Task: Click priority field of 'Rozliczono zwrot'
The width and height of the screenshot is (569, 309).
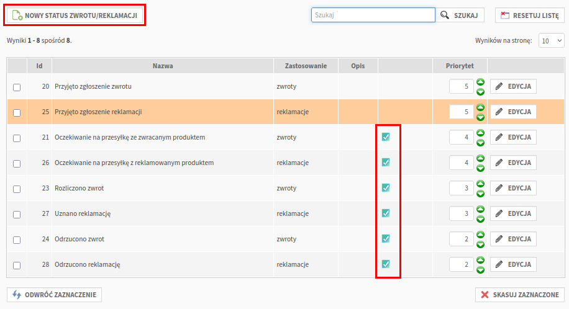Action: pyautogui.click(x=461, y=188)
